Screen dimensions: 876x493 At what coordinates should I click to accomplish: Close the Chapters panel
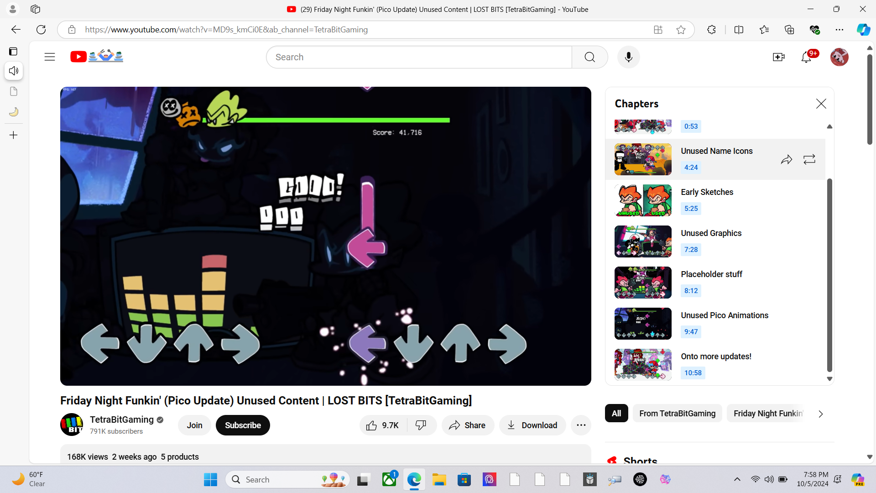coord(821,104)
